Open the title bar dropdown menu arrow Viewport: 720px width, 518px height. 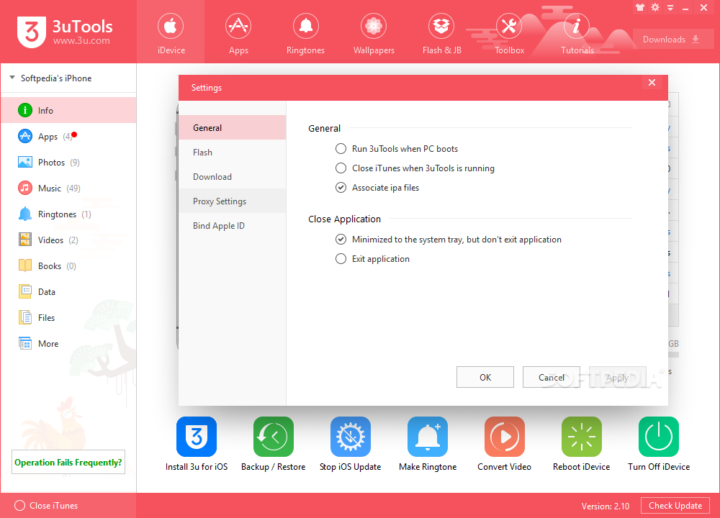pos(670,7)
